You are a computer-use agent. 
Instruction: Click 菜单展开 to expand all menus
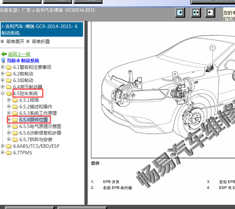pos(15,42)
